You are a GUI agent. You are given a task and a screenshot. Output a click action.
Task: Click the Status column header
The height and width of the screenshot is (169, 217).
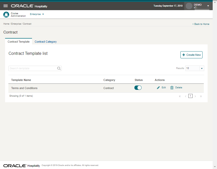(138, 80)
